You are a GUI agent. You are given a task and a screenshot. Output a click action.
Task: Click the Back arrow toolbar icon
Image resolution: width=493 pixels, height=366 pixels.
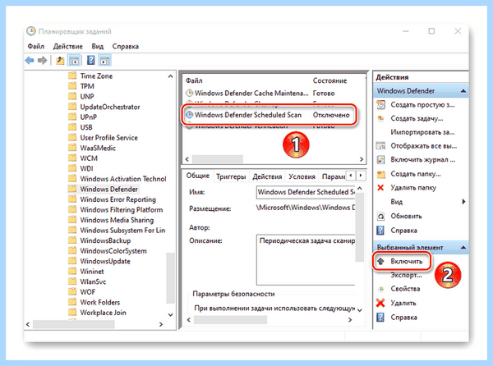[x=30, y=60]
